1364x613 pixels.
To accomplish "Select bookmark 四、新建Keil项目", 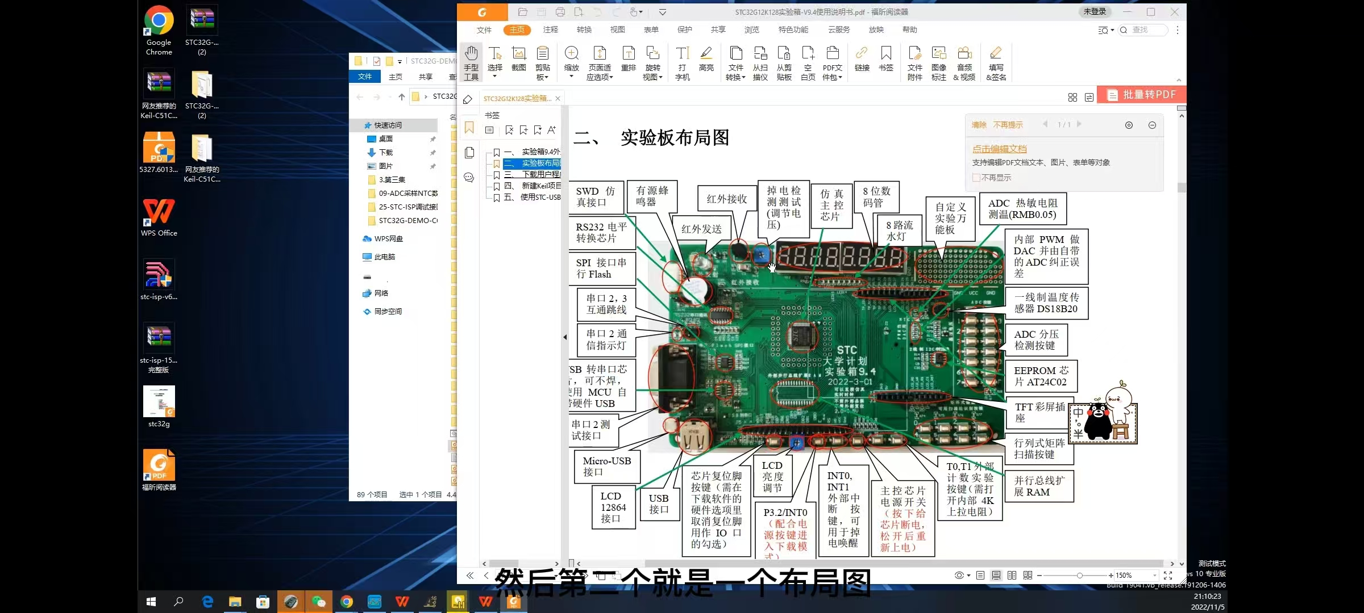I will (532, 186).
